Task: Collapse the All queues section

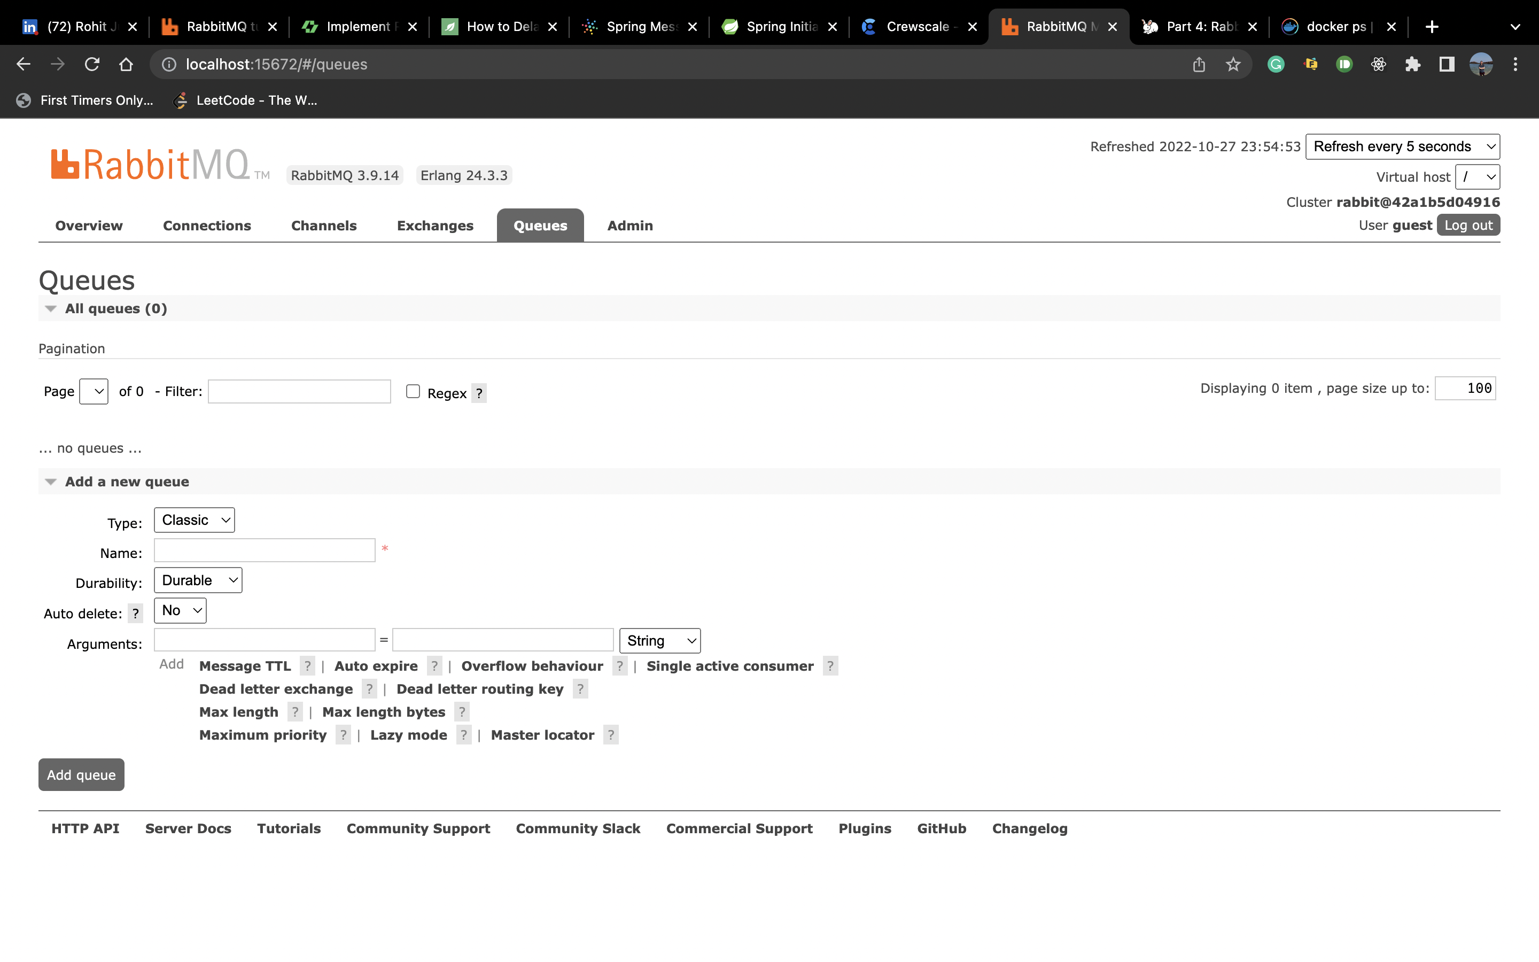Action: point(51,308)
